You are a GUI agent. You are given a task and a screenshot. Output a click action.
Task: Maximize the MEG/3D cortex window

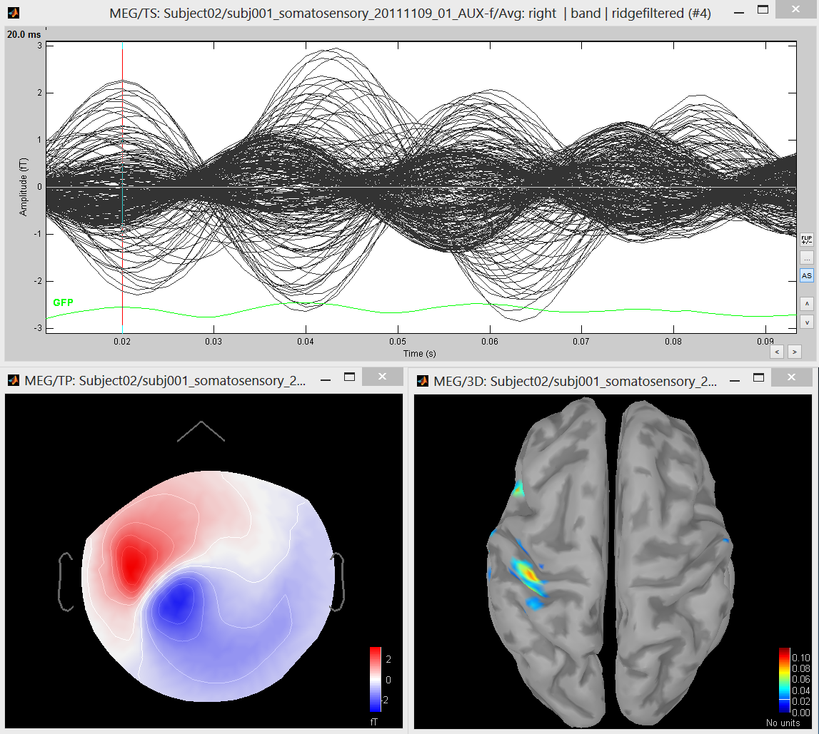click(759, 377)
